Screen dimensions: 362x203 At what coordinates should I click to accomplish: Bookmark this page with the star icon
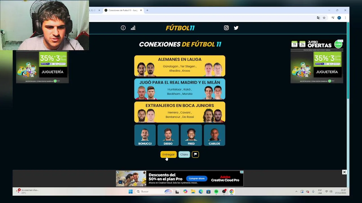click(324, 18)
